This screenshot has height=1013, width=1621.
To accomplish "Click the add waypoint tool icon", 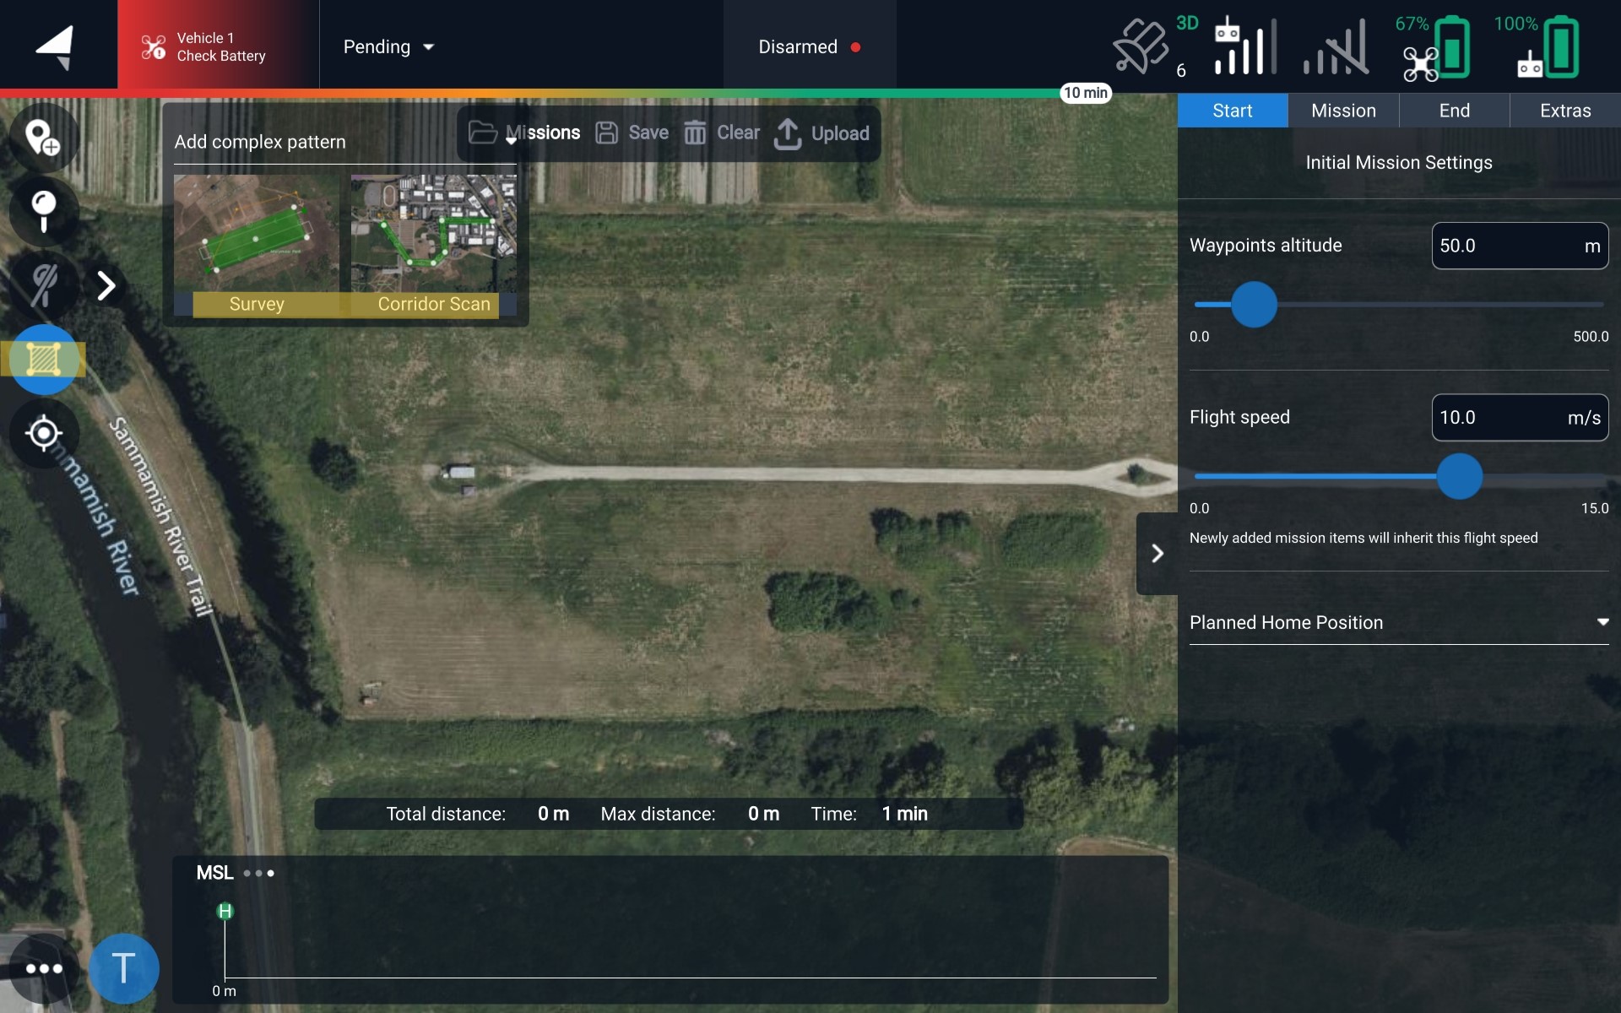I will point(42,138).
